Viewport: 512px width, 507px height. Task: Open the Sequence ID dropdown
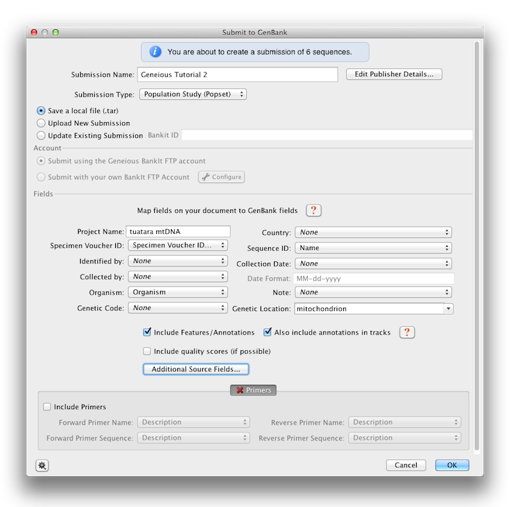pos(373,247)
